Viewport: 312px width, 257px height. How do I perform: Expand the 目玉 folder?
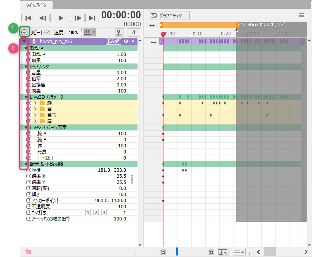[35, 115]
